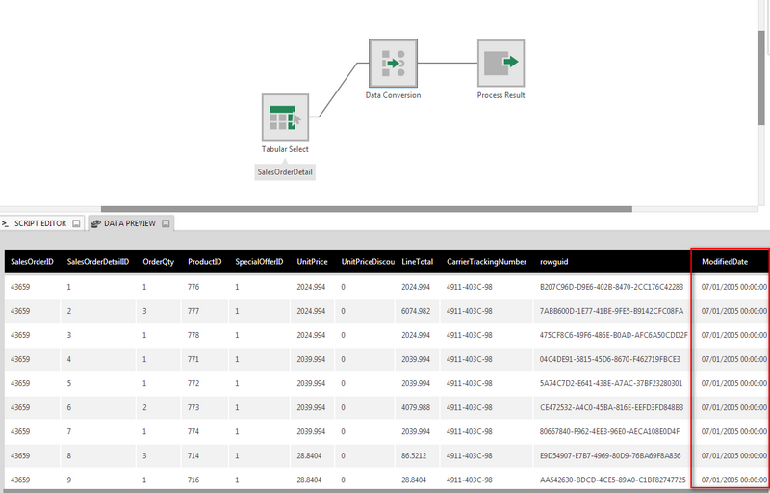Click the Data Conversion transform icon

[x=393, y=63]
